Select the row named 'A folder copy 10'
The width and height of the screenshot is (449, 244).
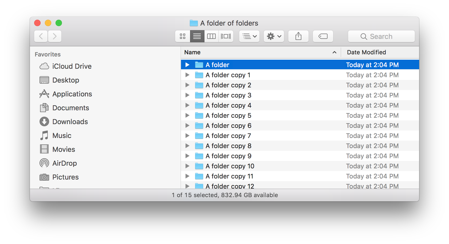[x=300, y=166]
